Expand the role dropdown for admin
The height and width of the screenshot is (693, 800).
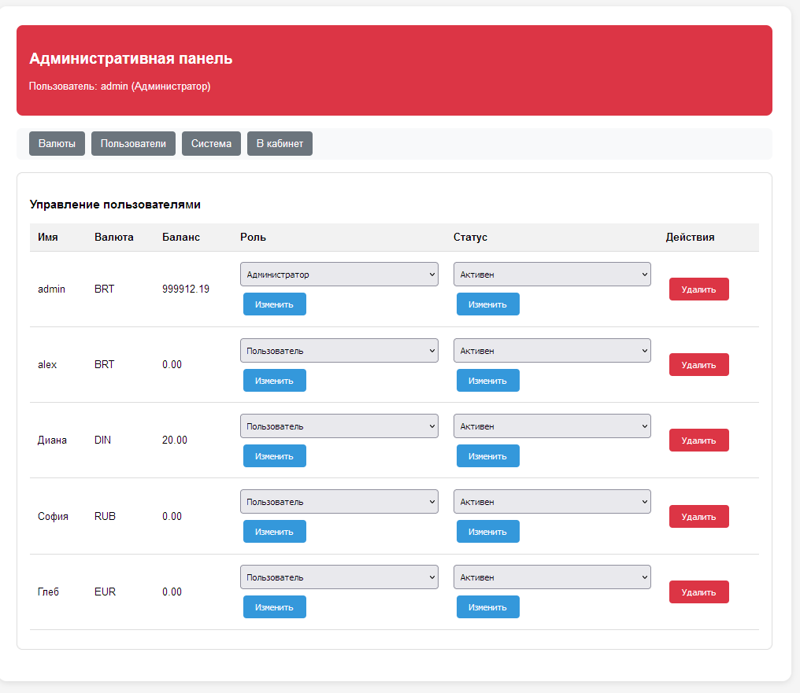click(339, 275)
